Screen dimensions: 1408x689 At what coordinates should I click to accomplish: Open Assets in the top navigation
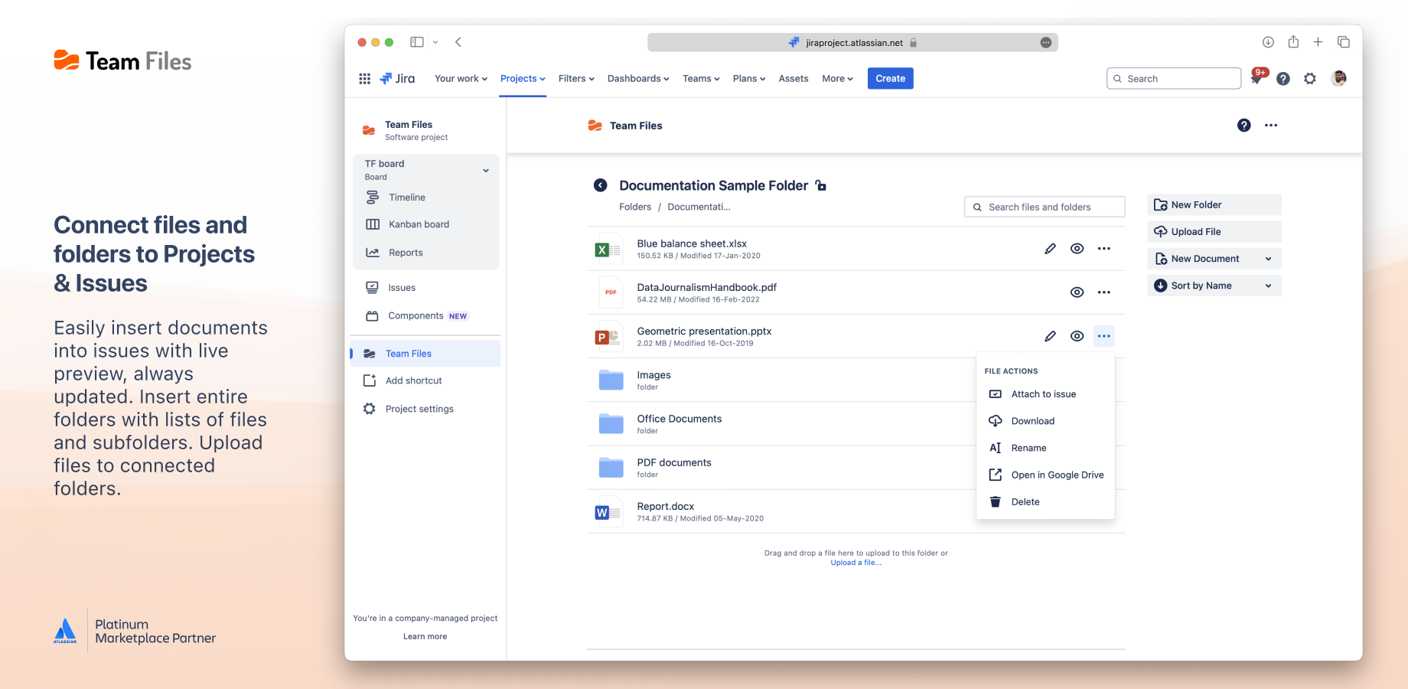click(794, 79)
